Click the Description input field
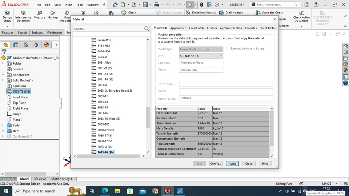The width and height of the screenshot is (349, 196). pyautogui.click(x=226, y=84)
